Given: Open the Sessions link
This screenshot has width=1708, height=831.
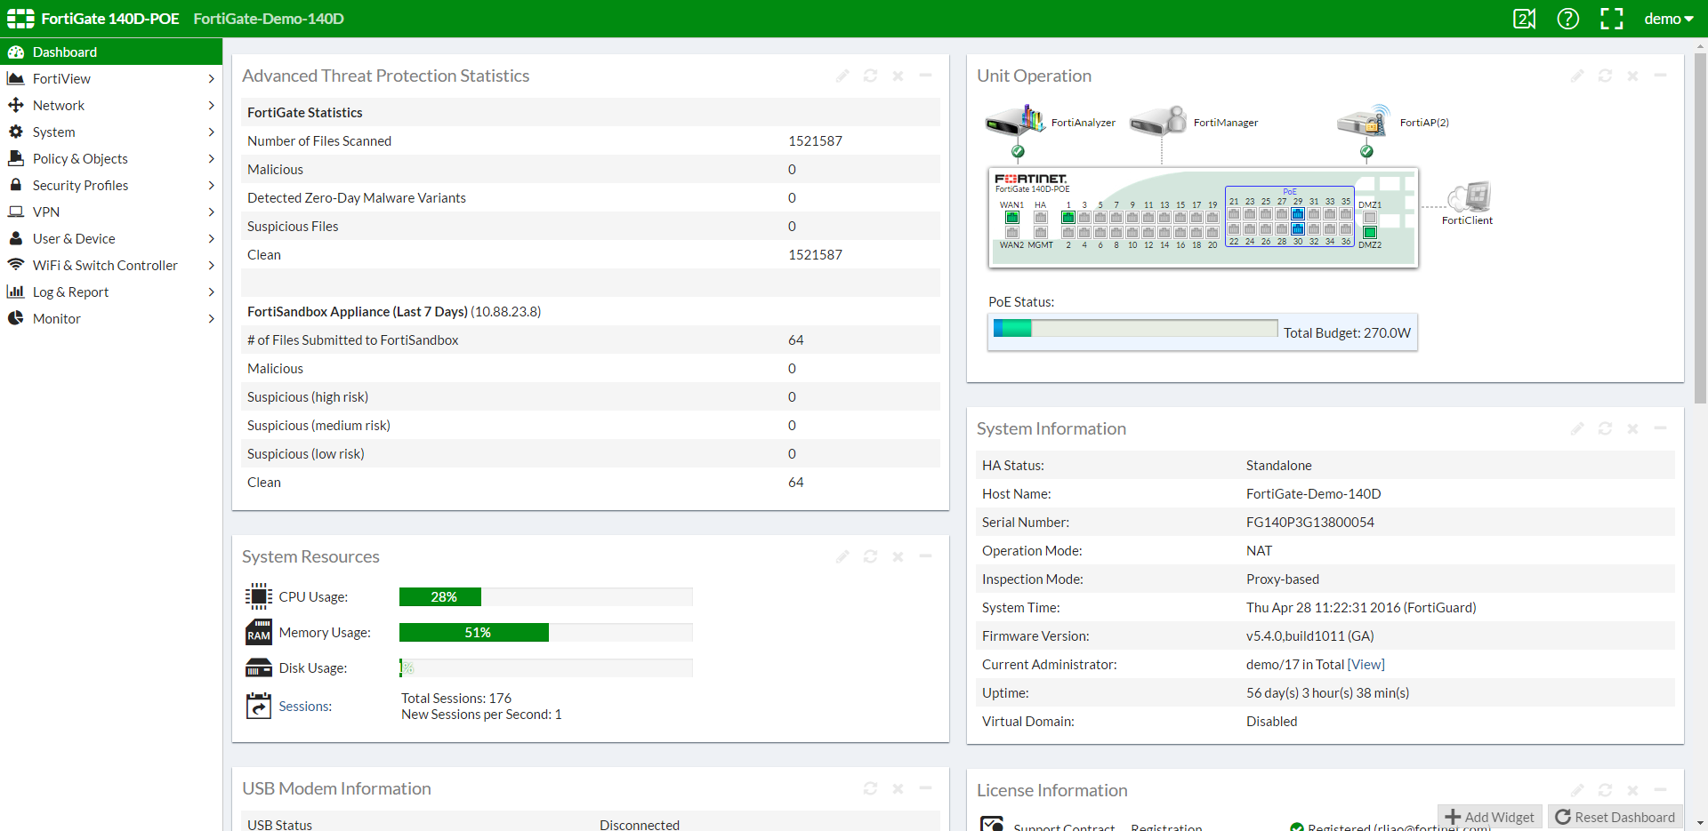Looking at the screenshot, I should pyautogui.click(x=305, y=707).
